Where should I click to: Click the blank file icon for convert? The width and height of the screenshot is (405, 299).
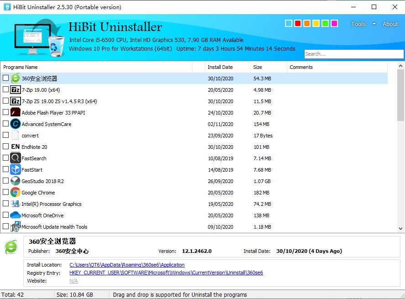click(x=16, y=135)
